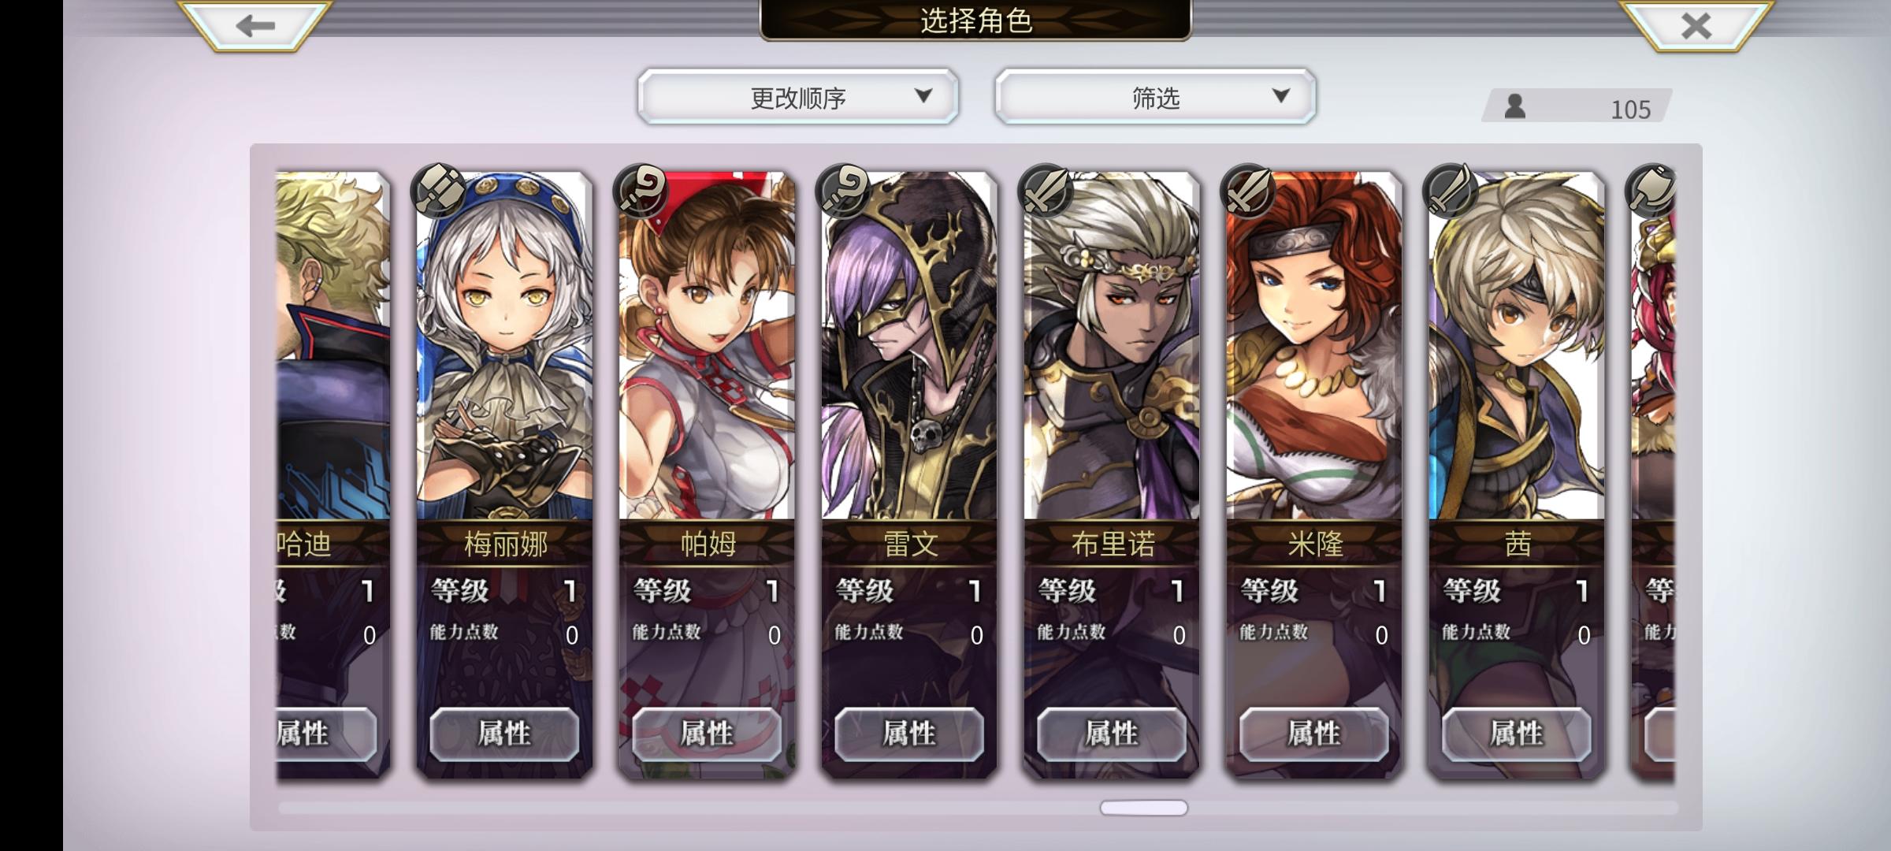Open 属性 for 梅丽娜
Screen dimensions: 1891x851
point(504,734)
